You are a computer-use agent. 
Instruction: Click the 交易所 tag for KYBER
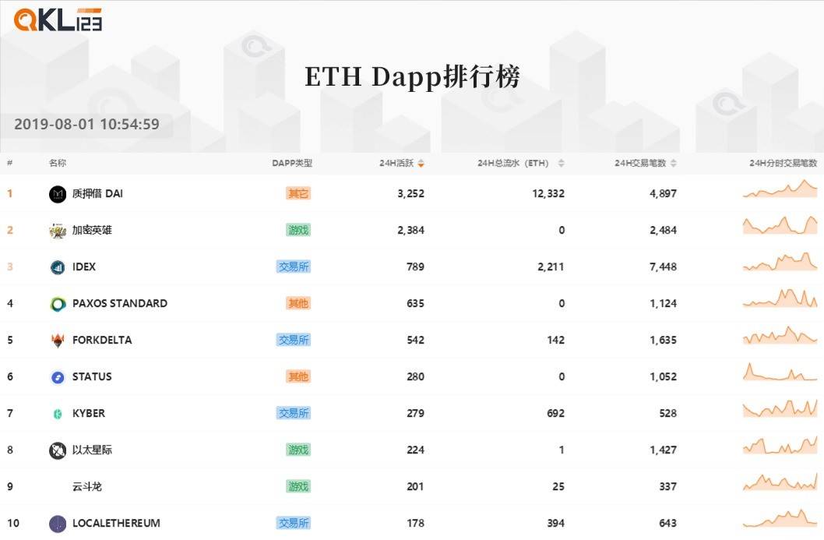coord(294,413)
